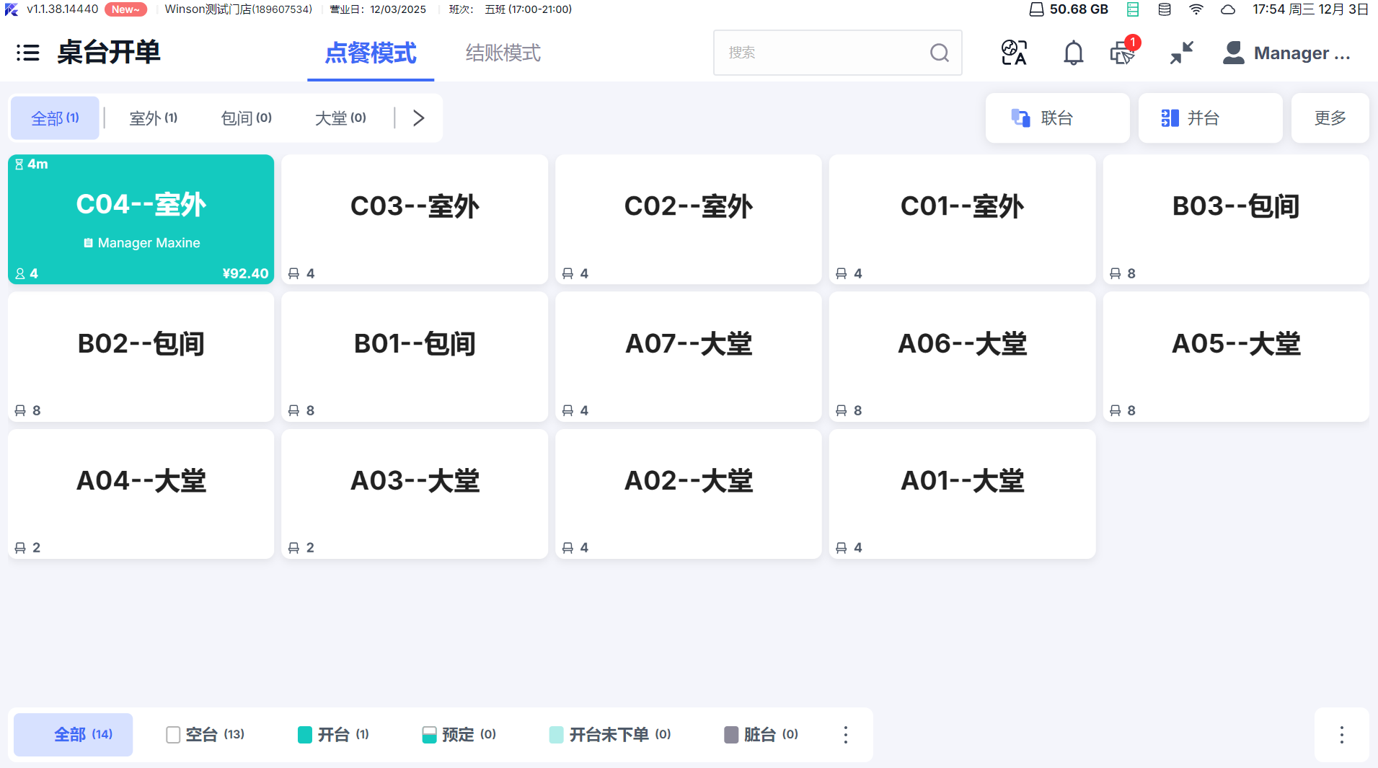Expand more status filters via three dots

[x=846, y=734]
